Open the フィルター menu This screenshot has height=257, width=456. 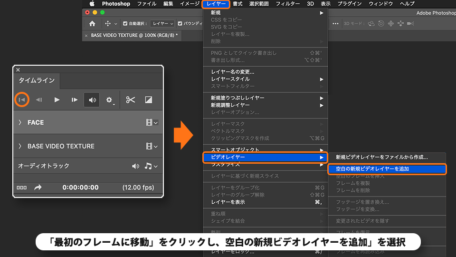click(288, 4)
